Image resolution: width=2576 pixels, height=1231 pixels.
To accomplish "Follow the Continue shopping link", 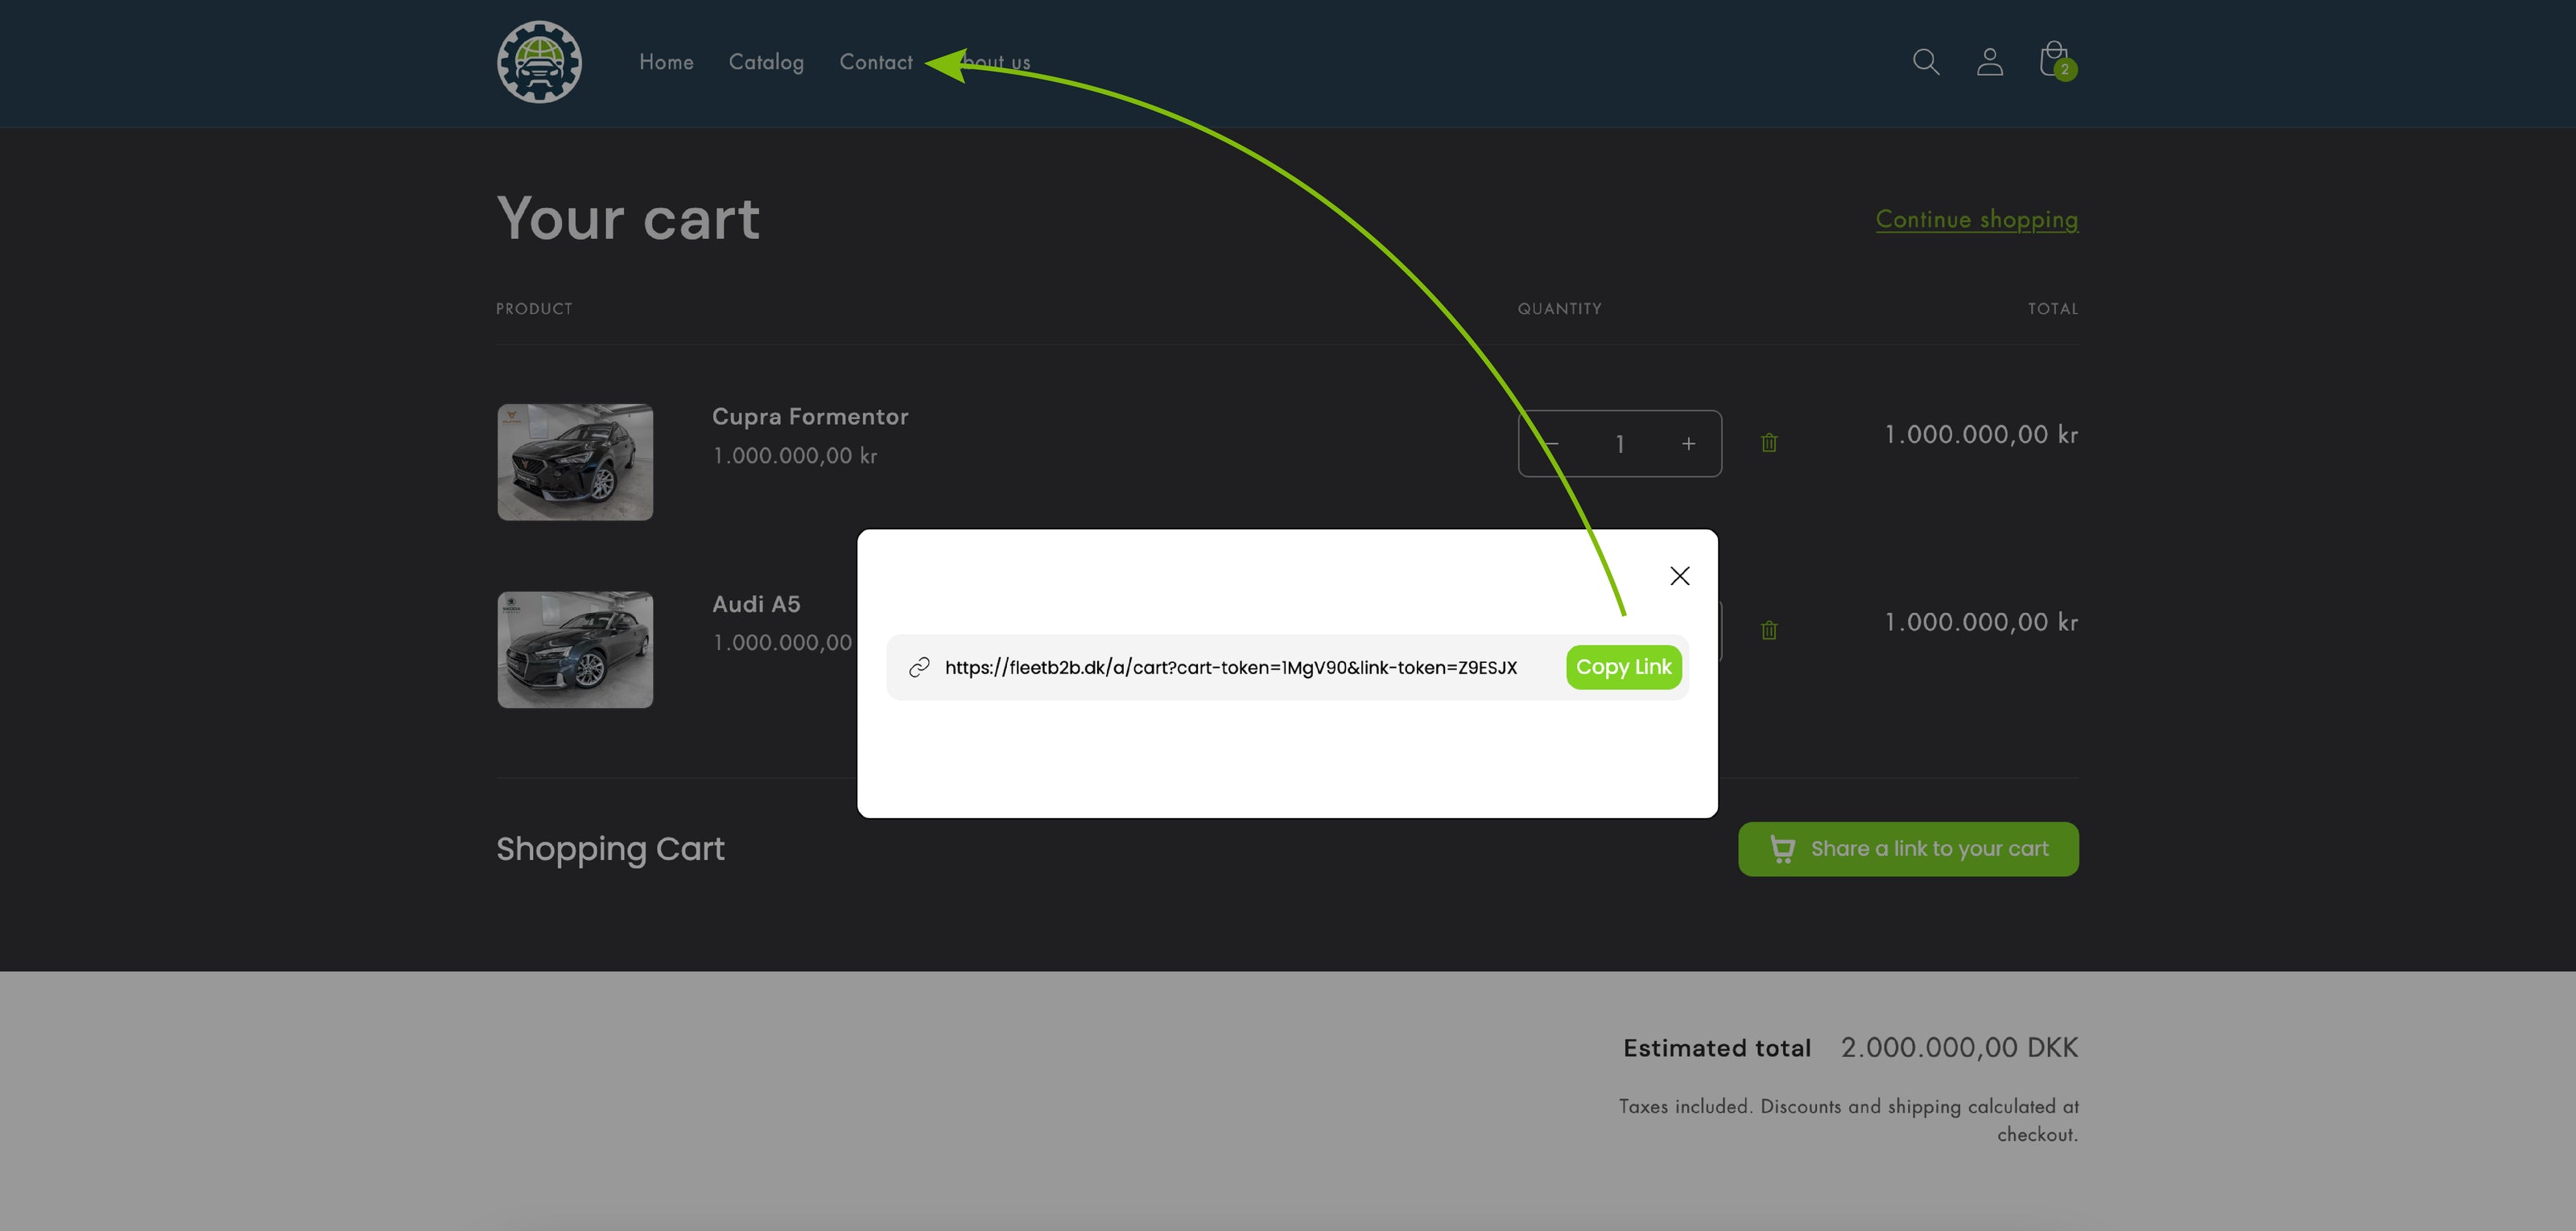I will (1976, 220).
